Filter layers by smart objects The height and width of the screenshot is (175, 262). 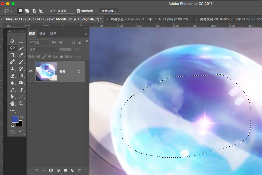tap(80, 42)
